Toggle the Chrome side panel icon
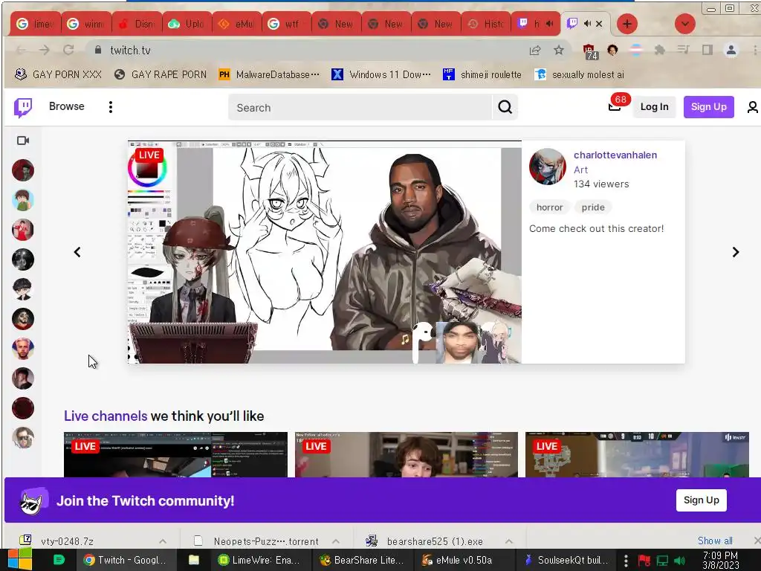 coord(707,50)
